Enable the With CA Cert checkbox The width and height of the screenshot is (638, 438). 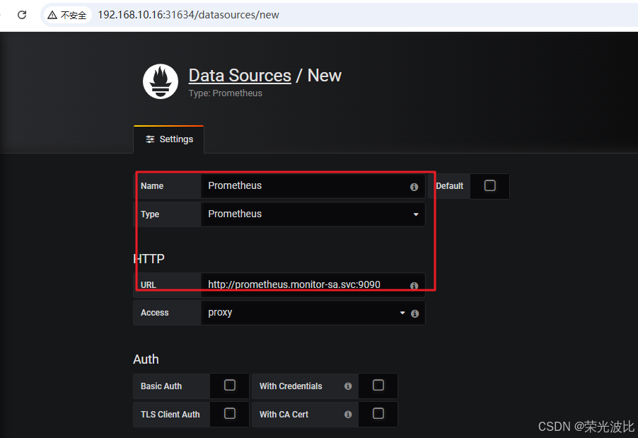coord(378,413)
